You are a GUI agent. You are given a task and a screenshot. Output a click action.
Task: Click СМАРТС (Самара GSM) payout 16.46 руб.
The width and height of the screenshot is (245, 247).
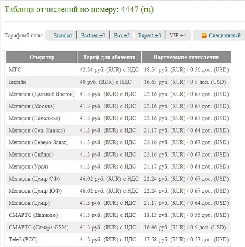[x=186, y=227]
